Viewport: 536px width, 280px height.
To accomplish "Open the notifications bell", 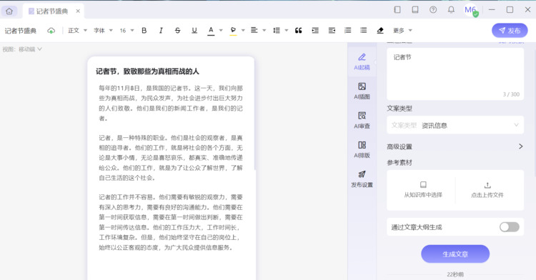I will tap(451, 10).
